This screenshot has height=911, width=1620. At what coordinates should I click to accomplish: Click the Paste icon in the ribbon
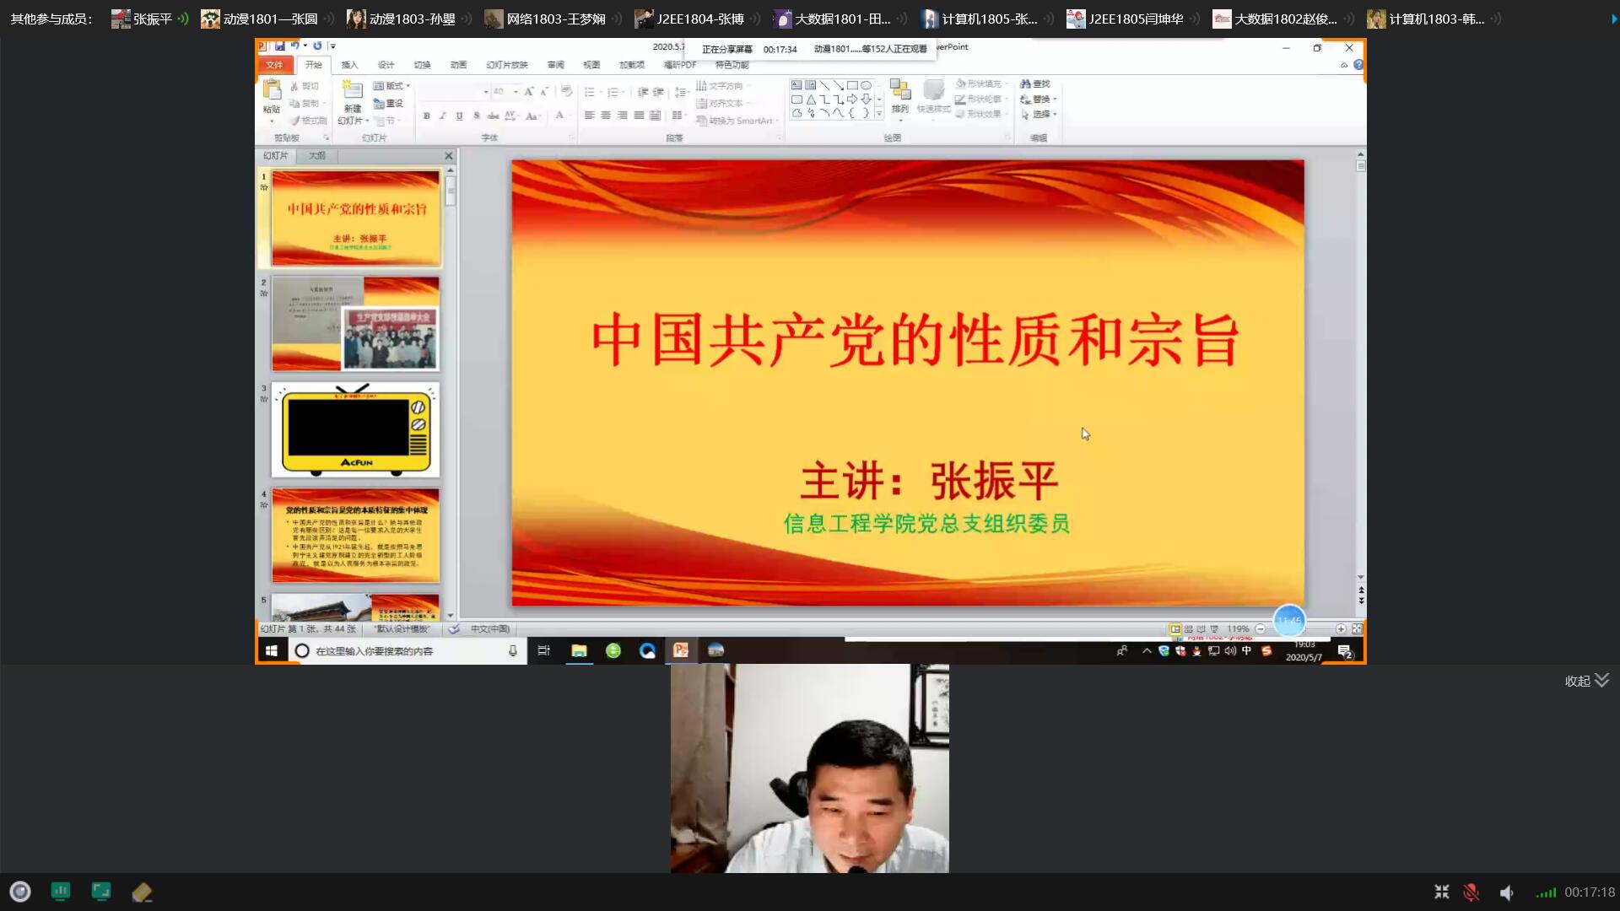[271, 89]
